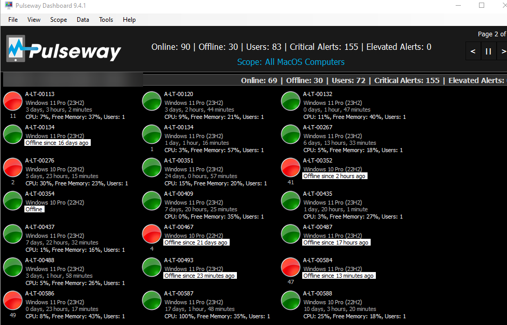Select red status icon for A-LT-00352
The height and width of the screenshot is (325, 507).
291,167
